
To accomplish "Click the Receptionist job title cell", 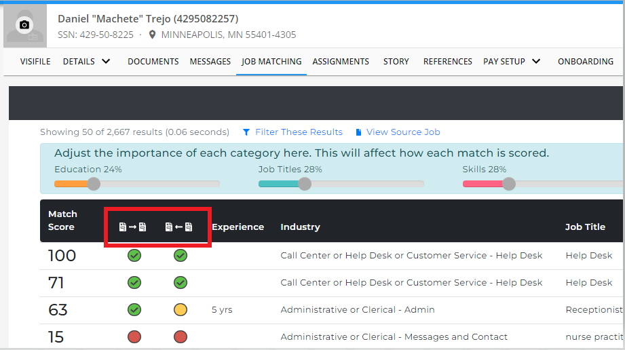I will coord(594,310).
